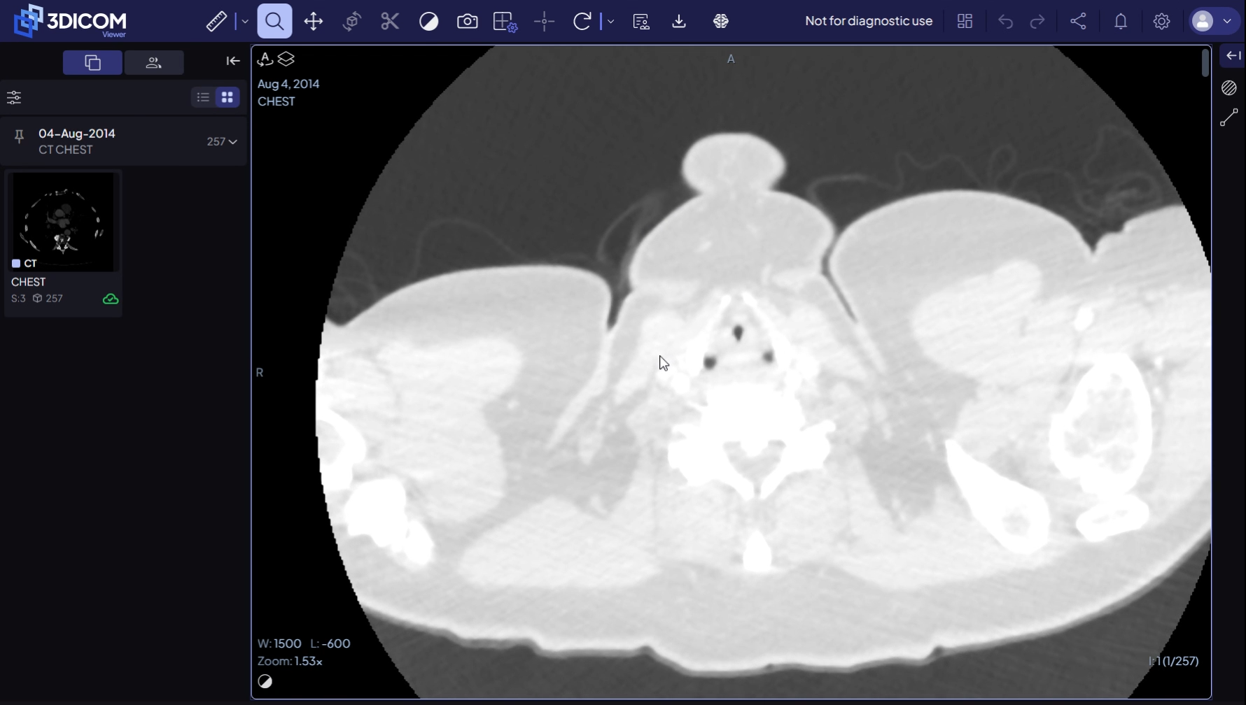The height and width of the screenshot is (705, 1246).
Task: Toggle the invert contrast icon at bottom-left of viewport
Action: point(265,681)
